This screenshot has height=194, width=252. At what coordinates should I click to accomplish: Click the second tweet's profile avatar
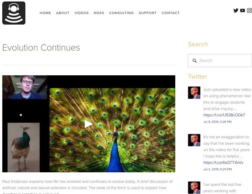pos(194,140)
